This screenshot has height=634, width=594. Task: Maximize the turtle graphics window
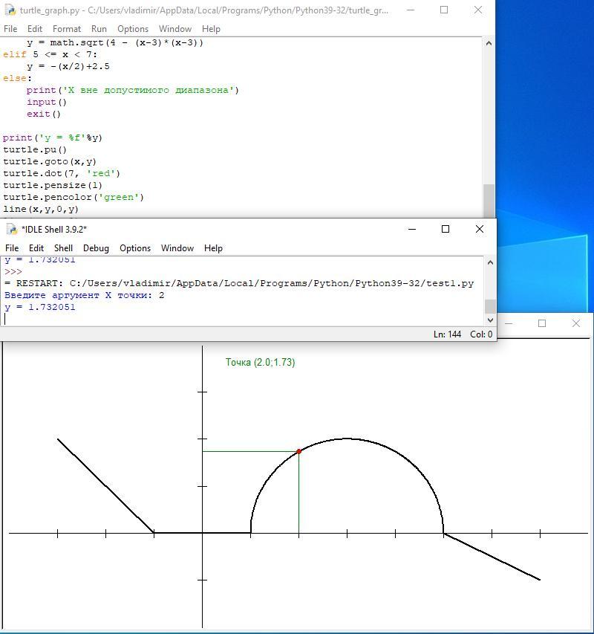coord(542,323)
